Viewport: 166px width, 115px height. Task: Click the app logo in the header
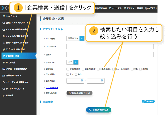(x=4, y=8)
